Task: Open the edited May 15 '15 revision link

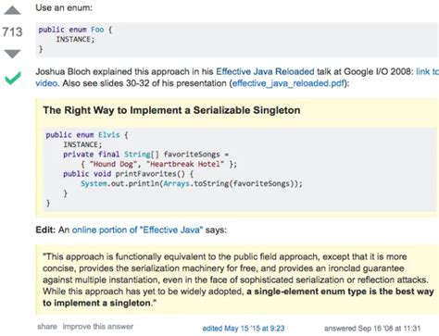Action: [244, 329]
